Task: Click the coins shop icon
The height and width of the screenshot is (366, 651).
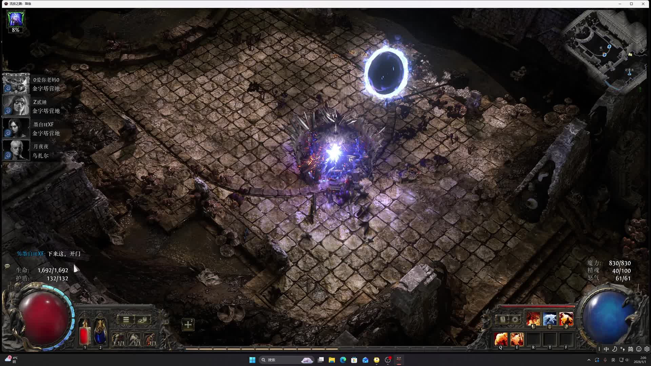Action: [x=142, y=320]
